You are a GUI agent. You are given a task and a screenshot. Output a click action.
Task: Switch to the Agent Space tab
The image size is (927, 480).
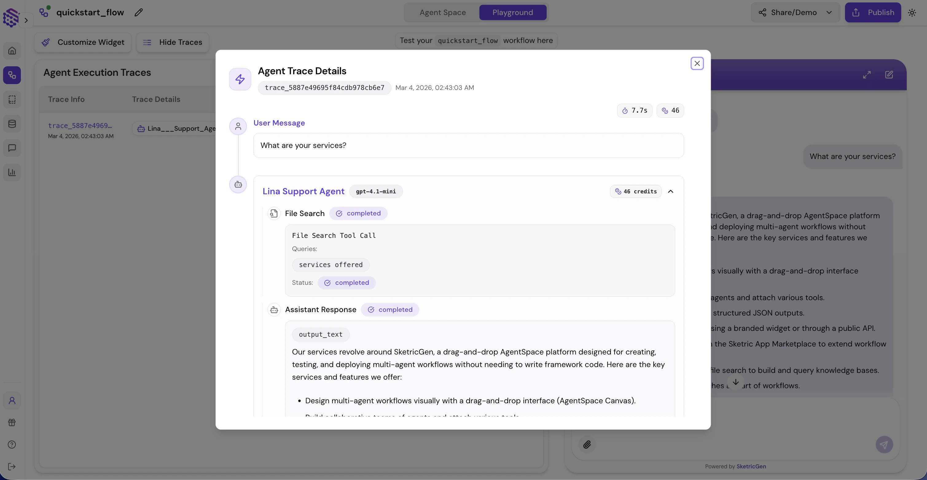(x=442, y=12)
